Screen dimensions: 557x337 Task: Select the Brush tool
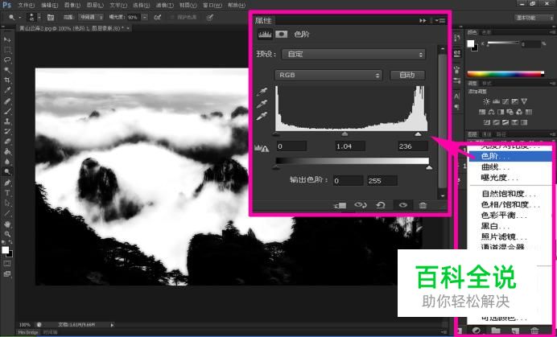click(x=7, y=111)
